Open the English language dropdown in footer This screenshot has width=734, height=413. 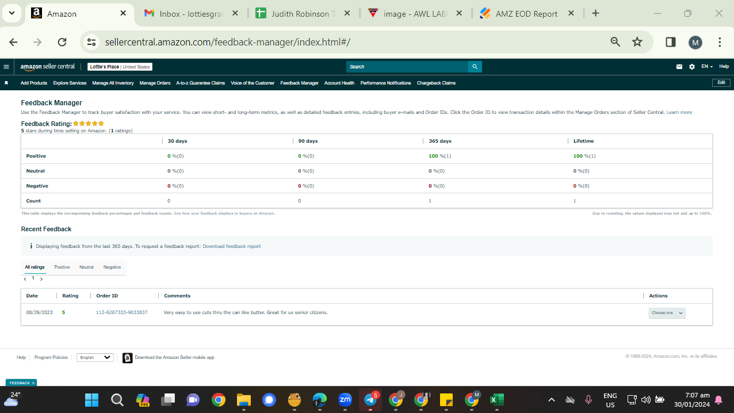[x=95, y=357]
